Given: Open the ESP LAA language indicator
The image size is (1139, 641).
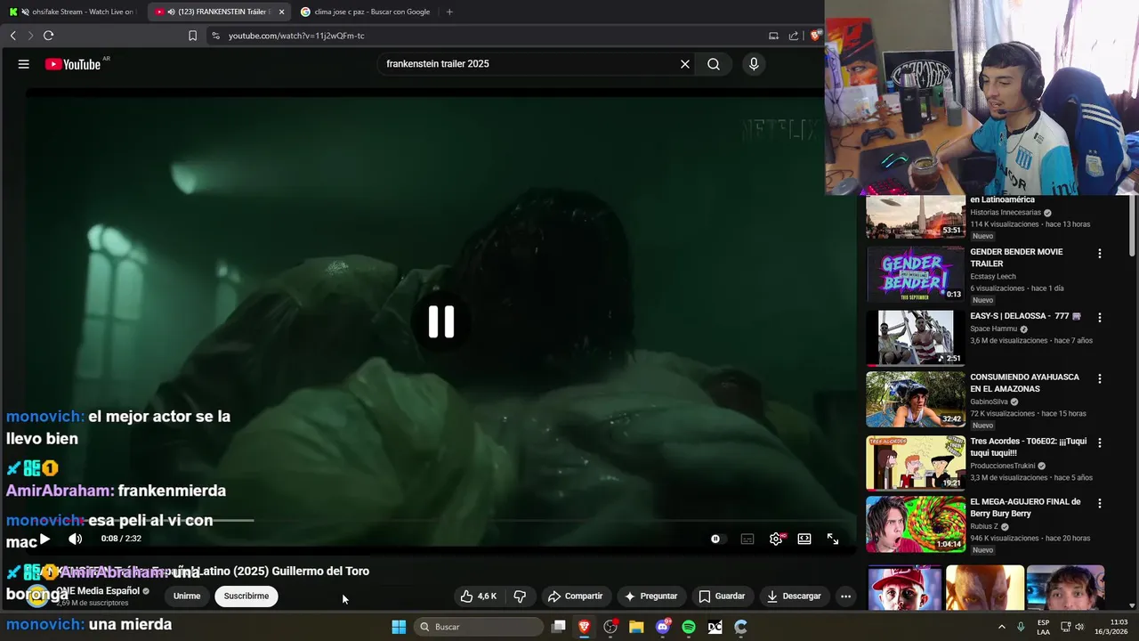Looking at the screenshot, I should pyautogui.click(x=1043, y=627).
